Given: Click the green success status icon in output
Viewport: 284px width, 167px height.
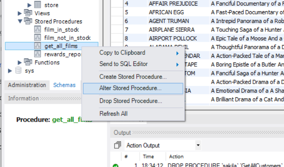Looking at the screenshot, I should (x=116, y=165).
